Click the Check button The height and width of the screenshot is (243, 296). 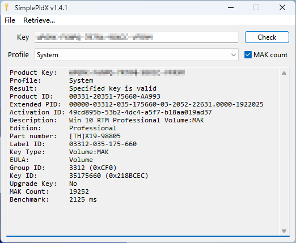(267, 37)
